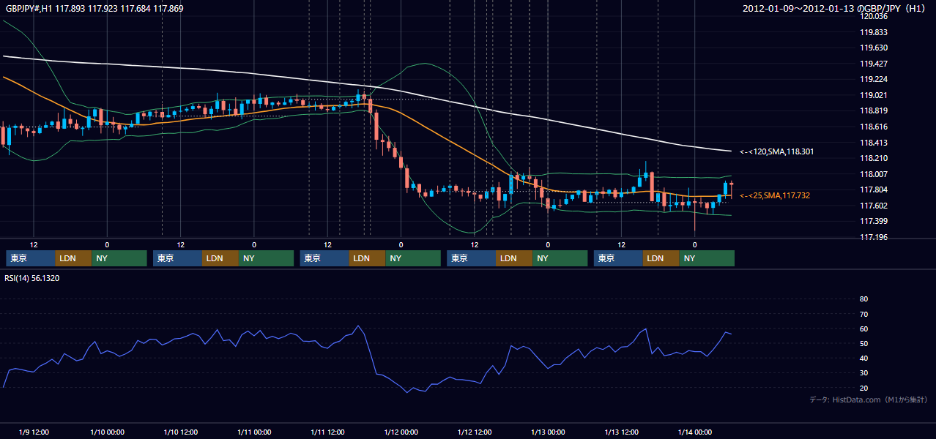
Task: Click the 1/13 12:00 time axis label
Action: (x=621, y=432)
